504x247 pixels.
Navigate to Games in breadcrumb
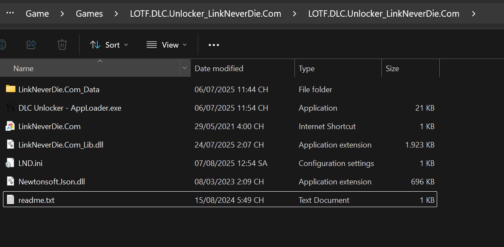[x=89, y=14]
